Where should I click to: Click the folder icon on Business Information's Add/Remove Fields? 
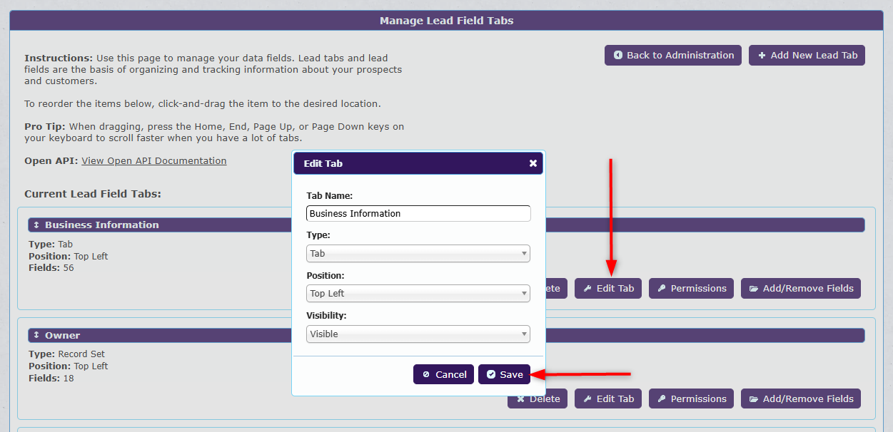coord(754,288)
